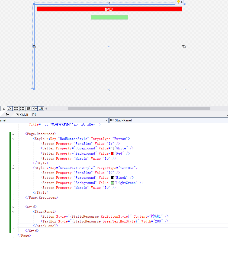Click the lightbulb quick actions icon
The height and width of the screenshot is (254, 228).
(x=178, y=2)
